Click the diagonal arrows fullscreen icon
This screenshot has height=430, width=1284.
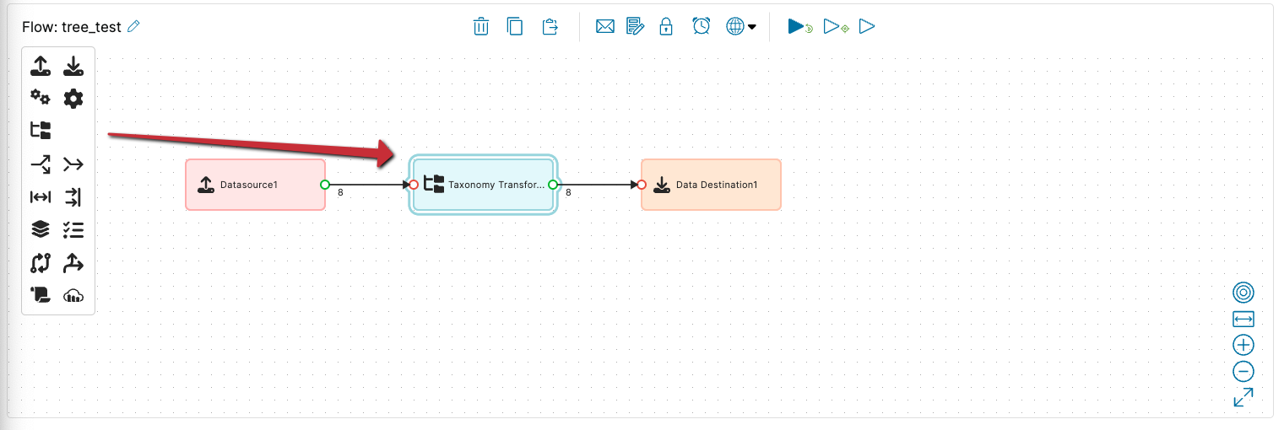[1243, 397]
